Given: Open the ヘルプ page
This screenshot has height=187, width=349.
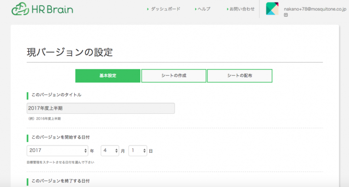Looking at the screenshot, I should tap(204, 9).
